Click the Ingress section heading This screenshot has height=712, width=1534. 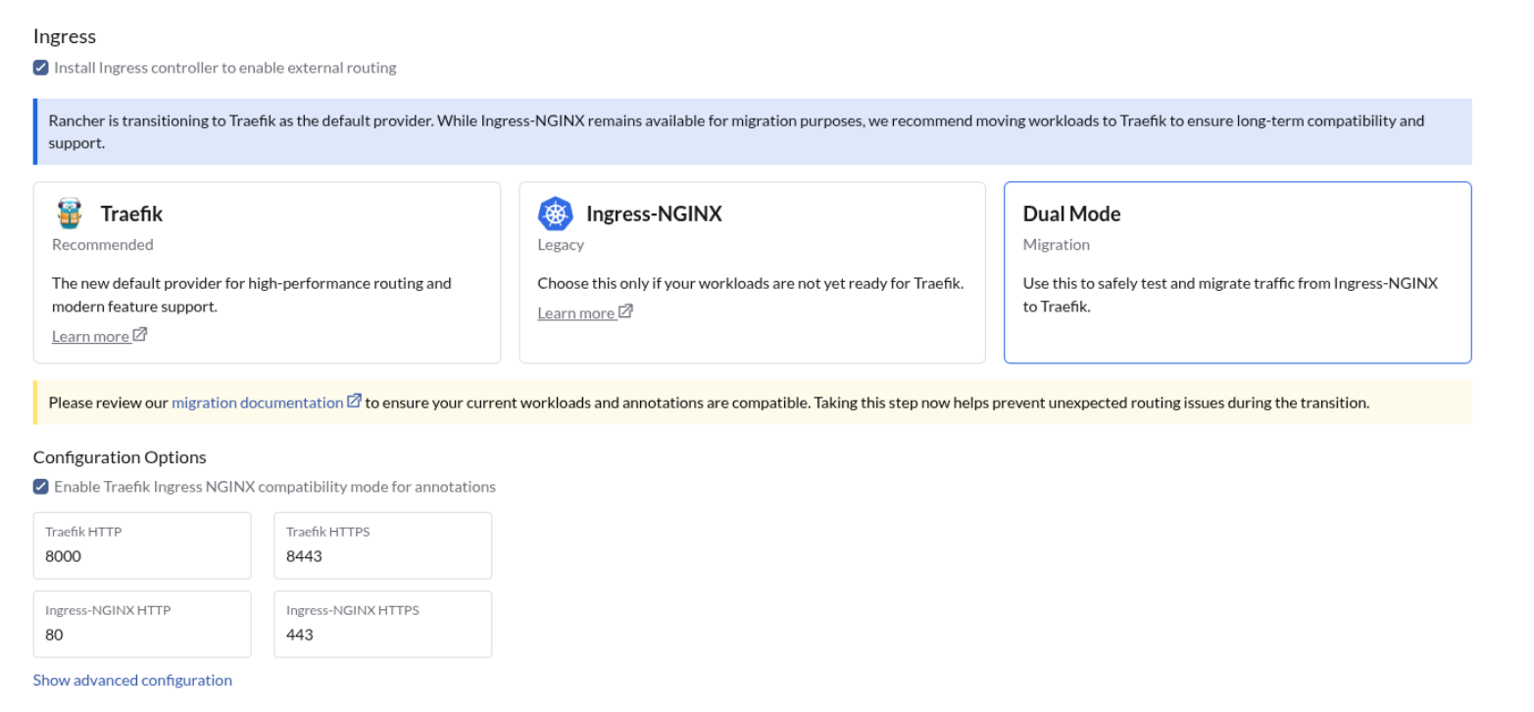(65, 36)
